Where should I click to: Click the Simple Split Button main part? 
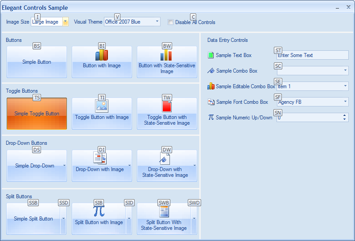pos(33,219)
